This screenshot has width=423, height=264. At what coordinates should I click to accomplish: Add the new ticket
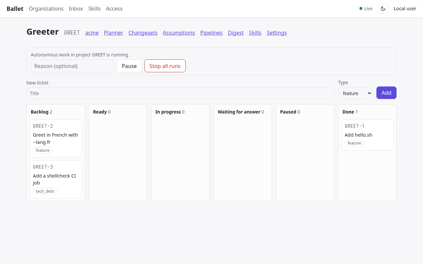click(386, 93)
